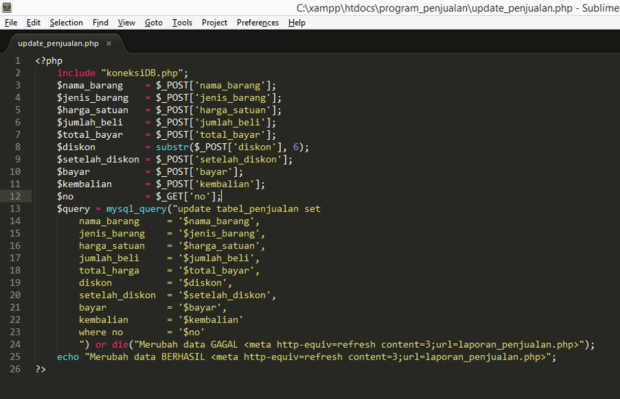Viewport: 620px width, 399px height.
Task: Click $nama_barang variable on line 3
Action: [90, 85]
